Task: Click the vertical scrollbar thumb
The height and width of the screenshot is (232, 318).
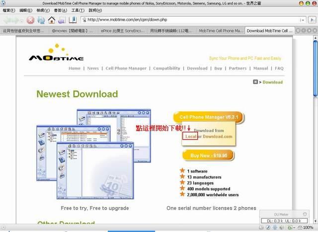Action: coord(316,68)
